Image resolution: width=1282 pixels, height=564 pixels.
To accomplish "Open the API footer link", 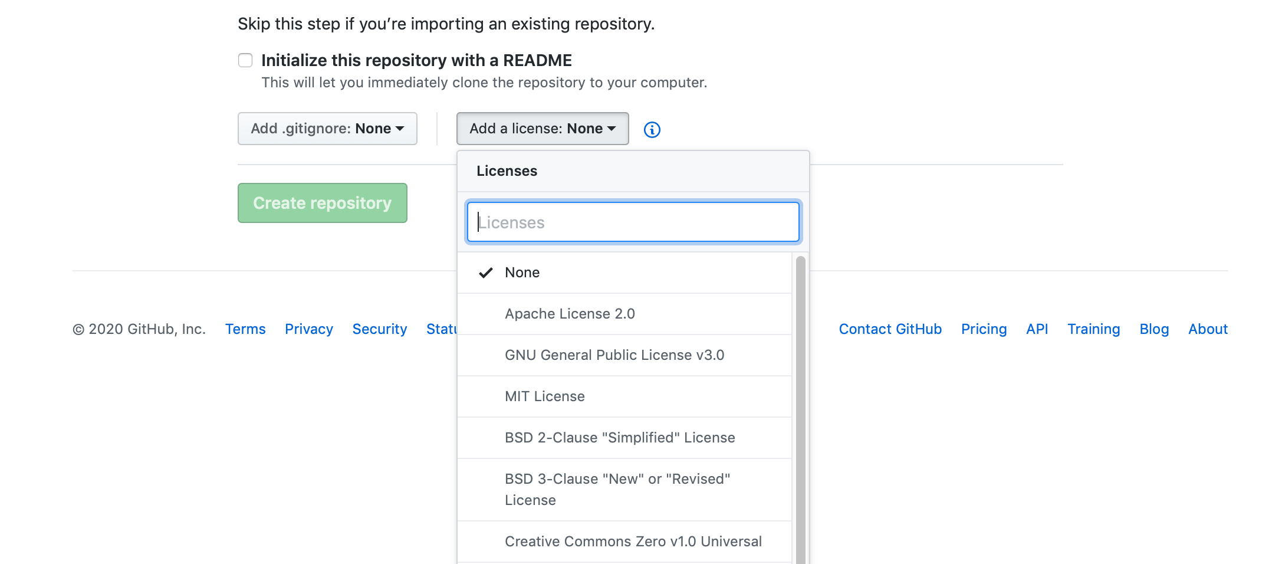I will click(1037, 329).
